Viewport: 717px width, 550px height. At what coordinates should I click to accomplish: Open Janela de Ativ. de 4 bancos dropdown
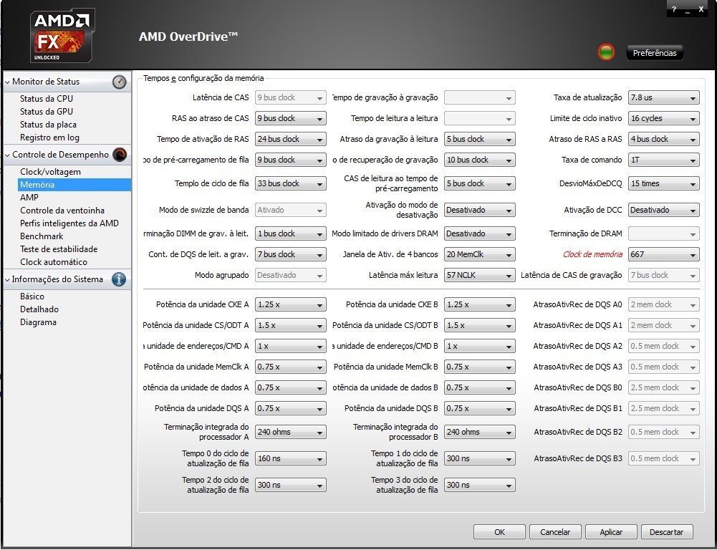pos(480,254)
